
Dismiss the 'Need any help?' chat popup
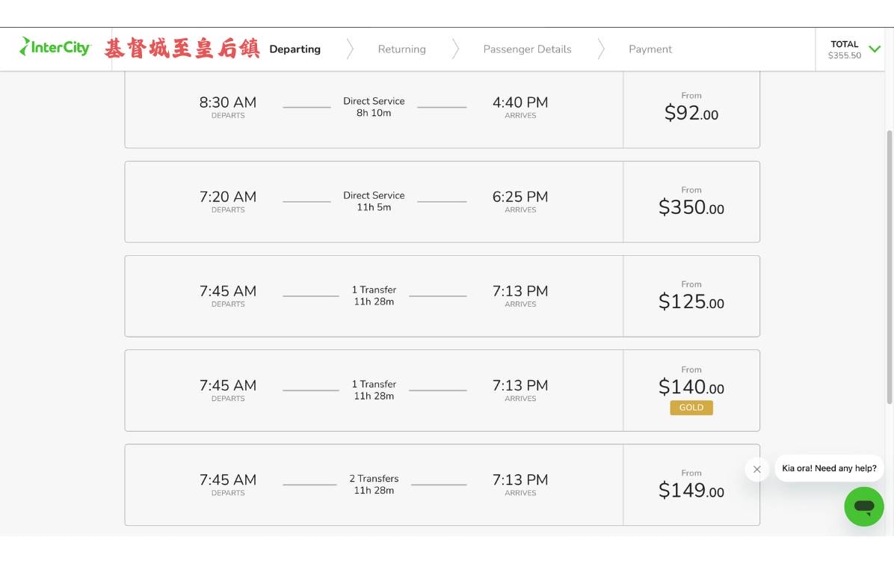756,469
